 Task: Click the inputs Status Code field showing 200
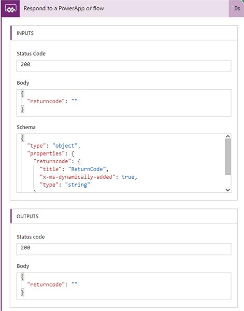[x=124, y=66]
